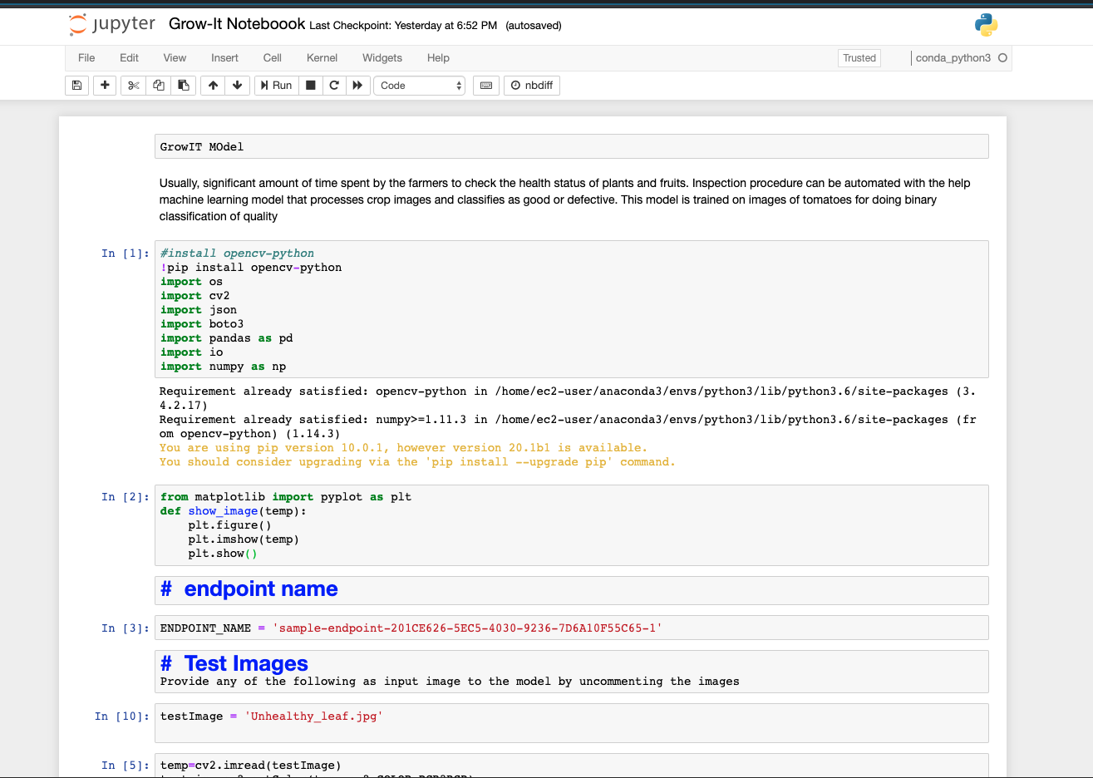Click the pip upgrade warning output text
Image resolution: width=1093 pixels, height=778 pixels.
(417, 455)
